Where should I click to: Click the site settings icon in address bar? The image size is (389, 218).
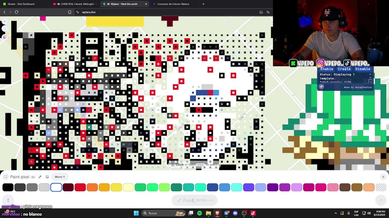click(x=77, y=12)
